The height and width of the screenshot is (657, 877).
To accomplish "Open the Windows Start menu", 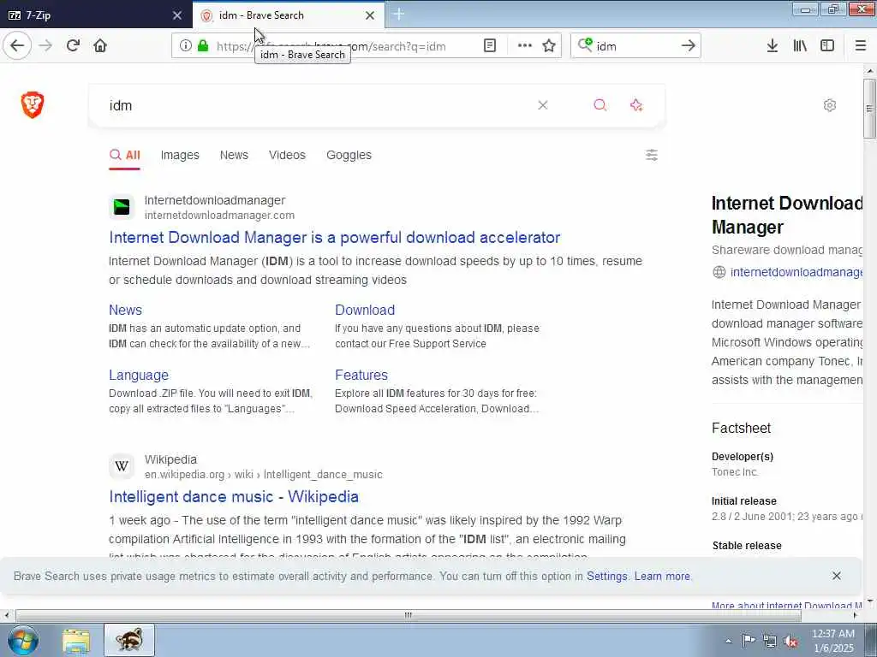I will (x=23, y=640).
